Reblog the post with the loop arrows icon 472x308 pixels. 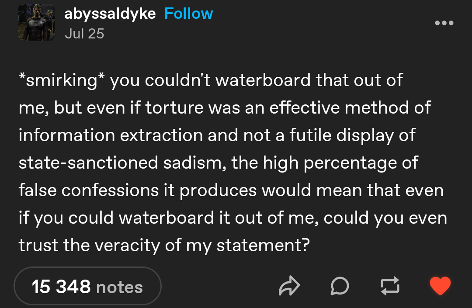(390, 285)
